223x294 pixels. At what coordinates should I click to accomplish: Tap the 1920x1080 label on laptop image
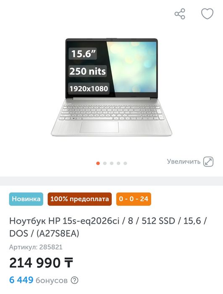[x=89, y=88]
